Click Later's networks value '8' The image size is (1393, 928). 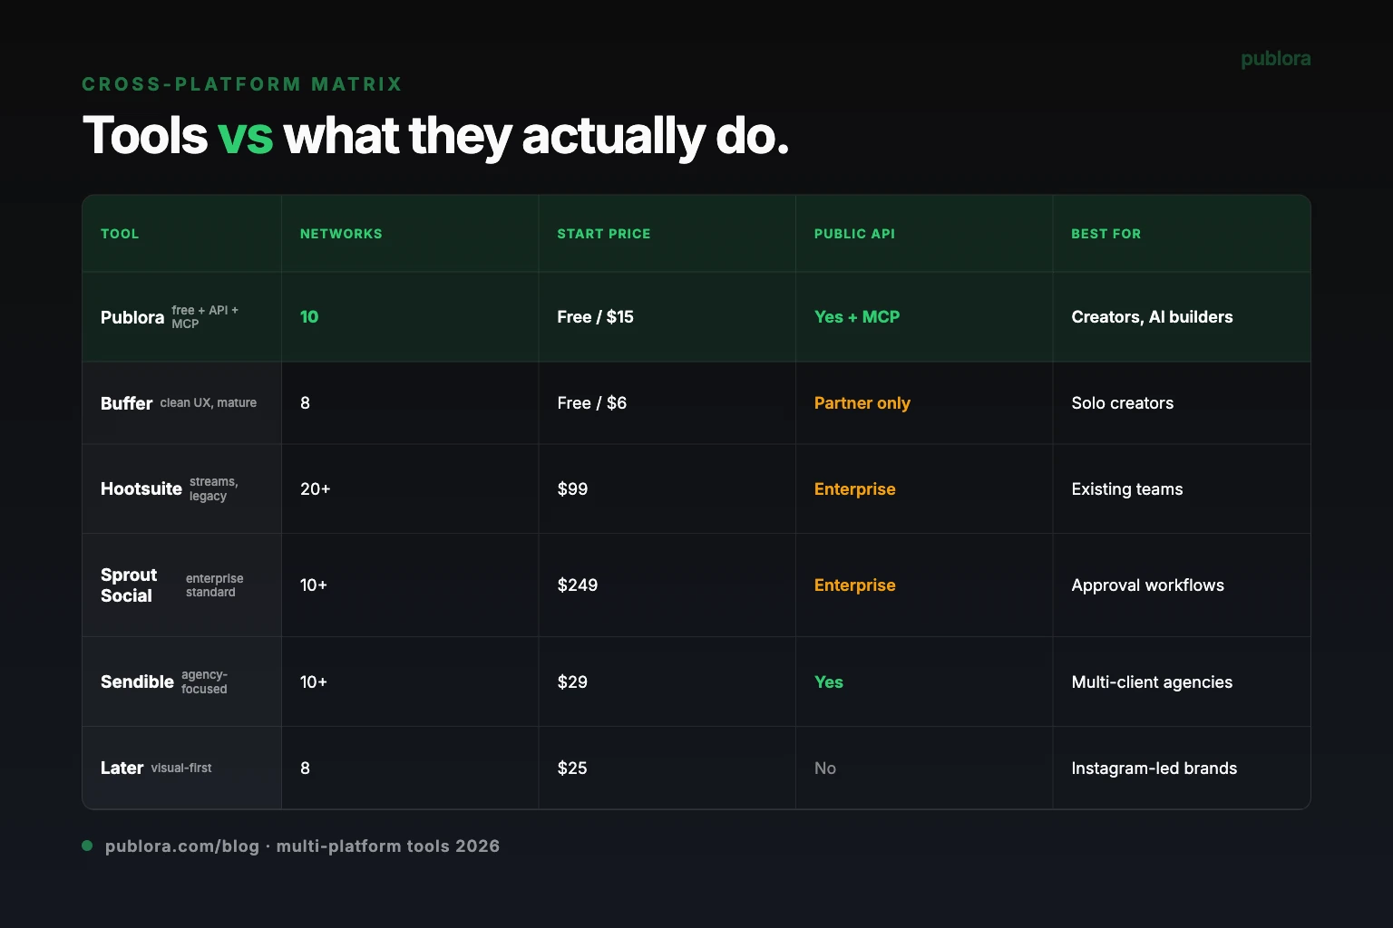click(x=305, y=768)
